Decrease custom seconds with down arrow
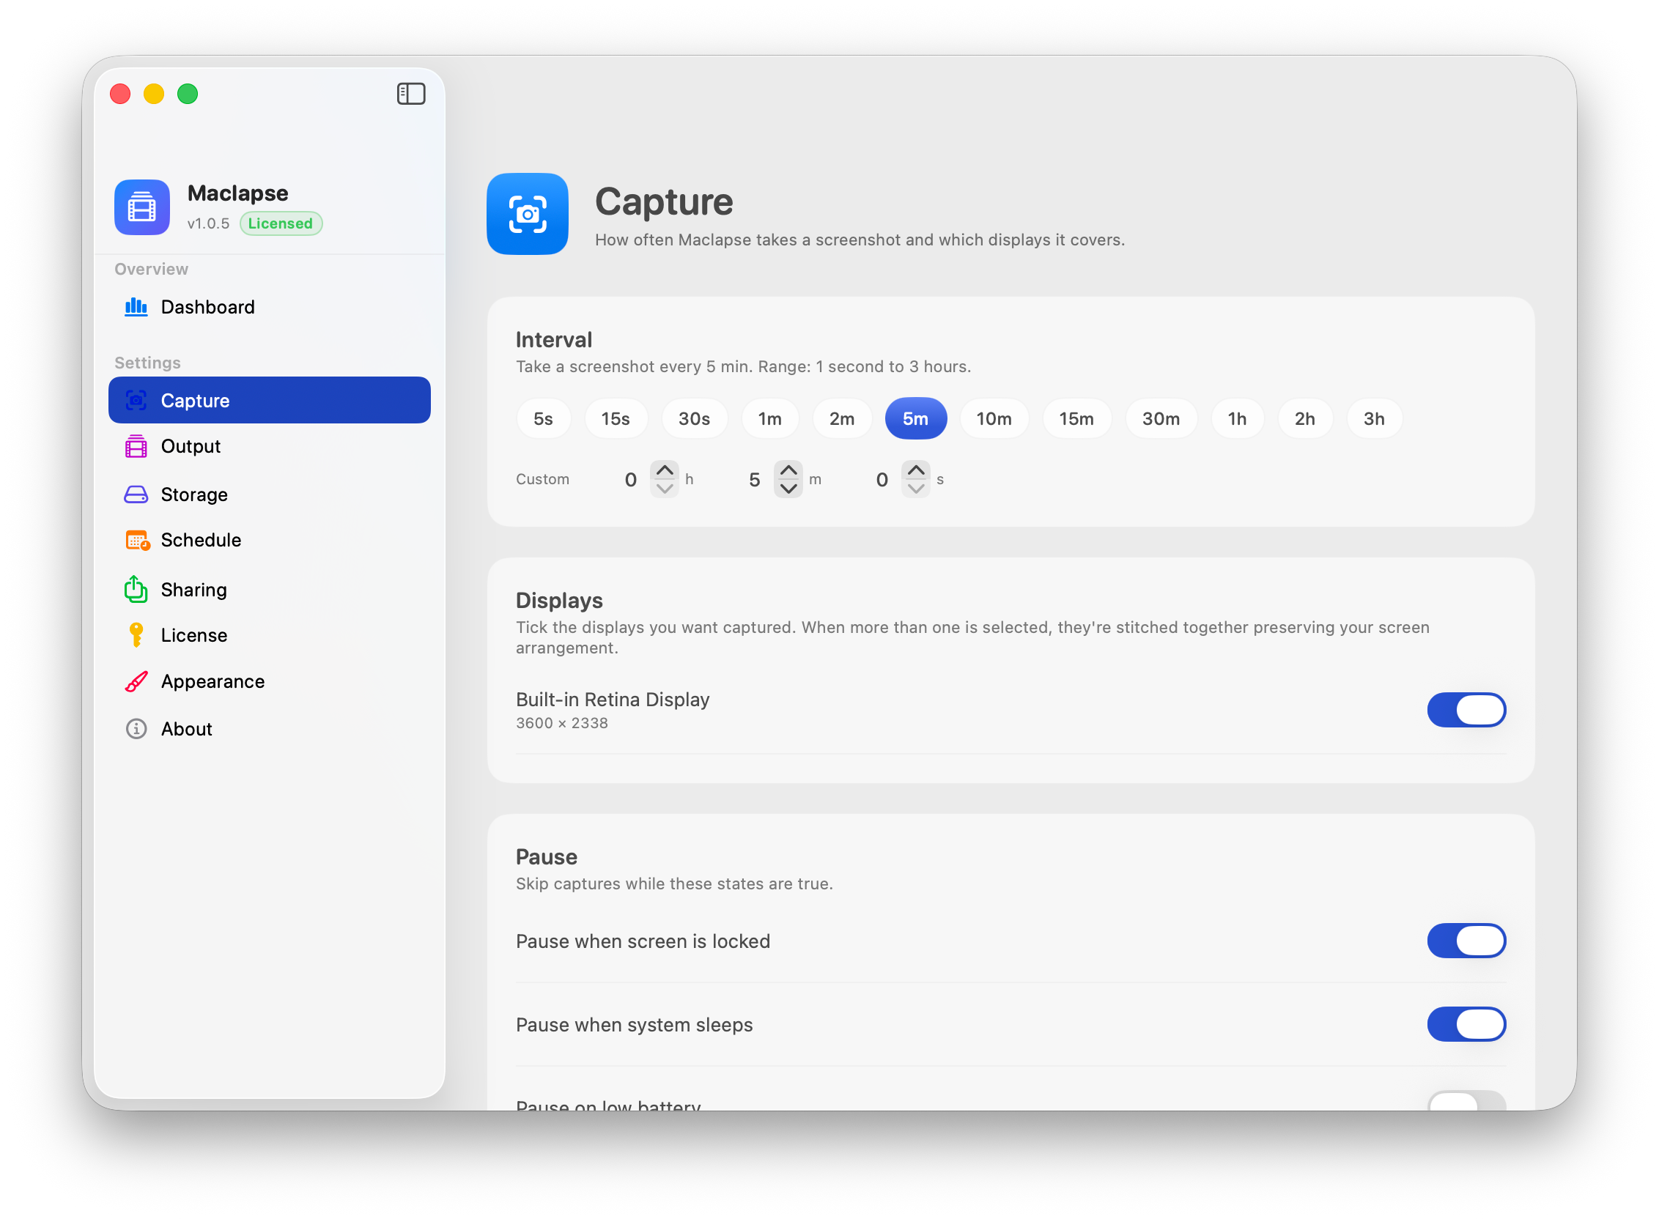This screenshot has width=1659, height=1219. (917, 489)
